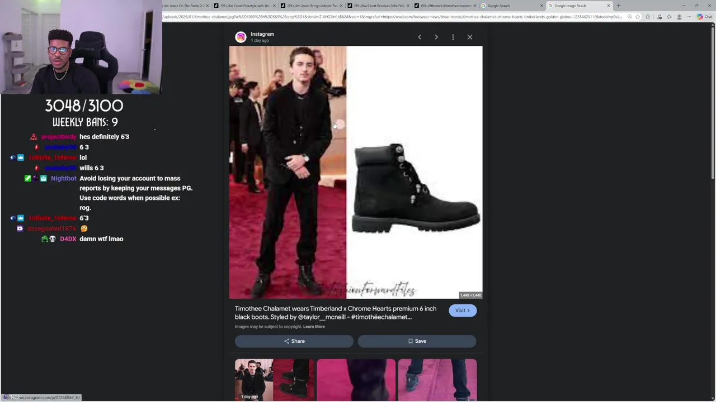Close the Google Image Result tab
This screenshot has width=716, height=402.
click(x=609, y=6)
